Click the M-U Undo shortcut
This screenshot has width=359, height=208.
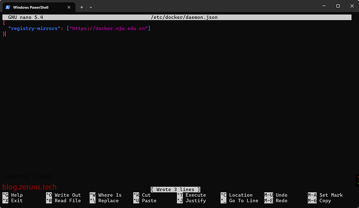coord(276,195)
